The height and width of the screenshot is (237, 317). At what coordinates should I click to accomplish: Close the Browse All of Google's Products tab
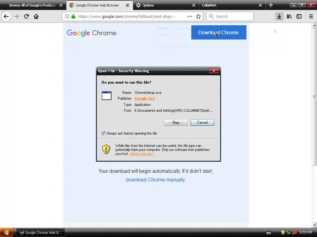click(61, 5)
